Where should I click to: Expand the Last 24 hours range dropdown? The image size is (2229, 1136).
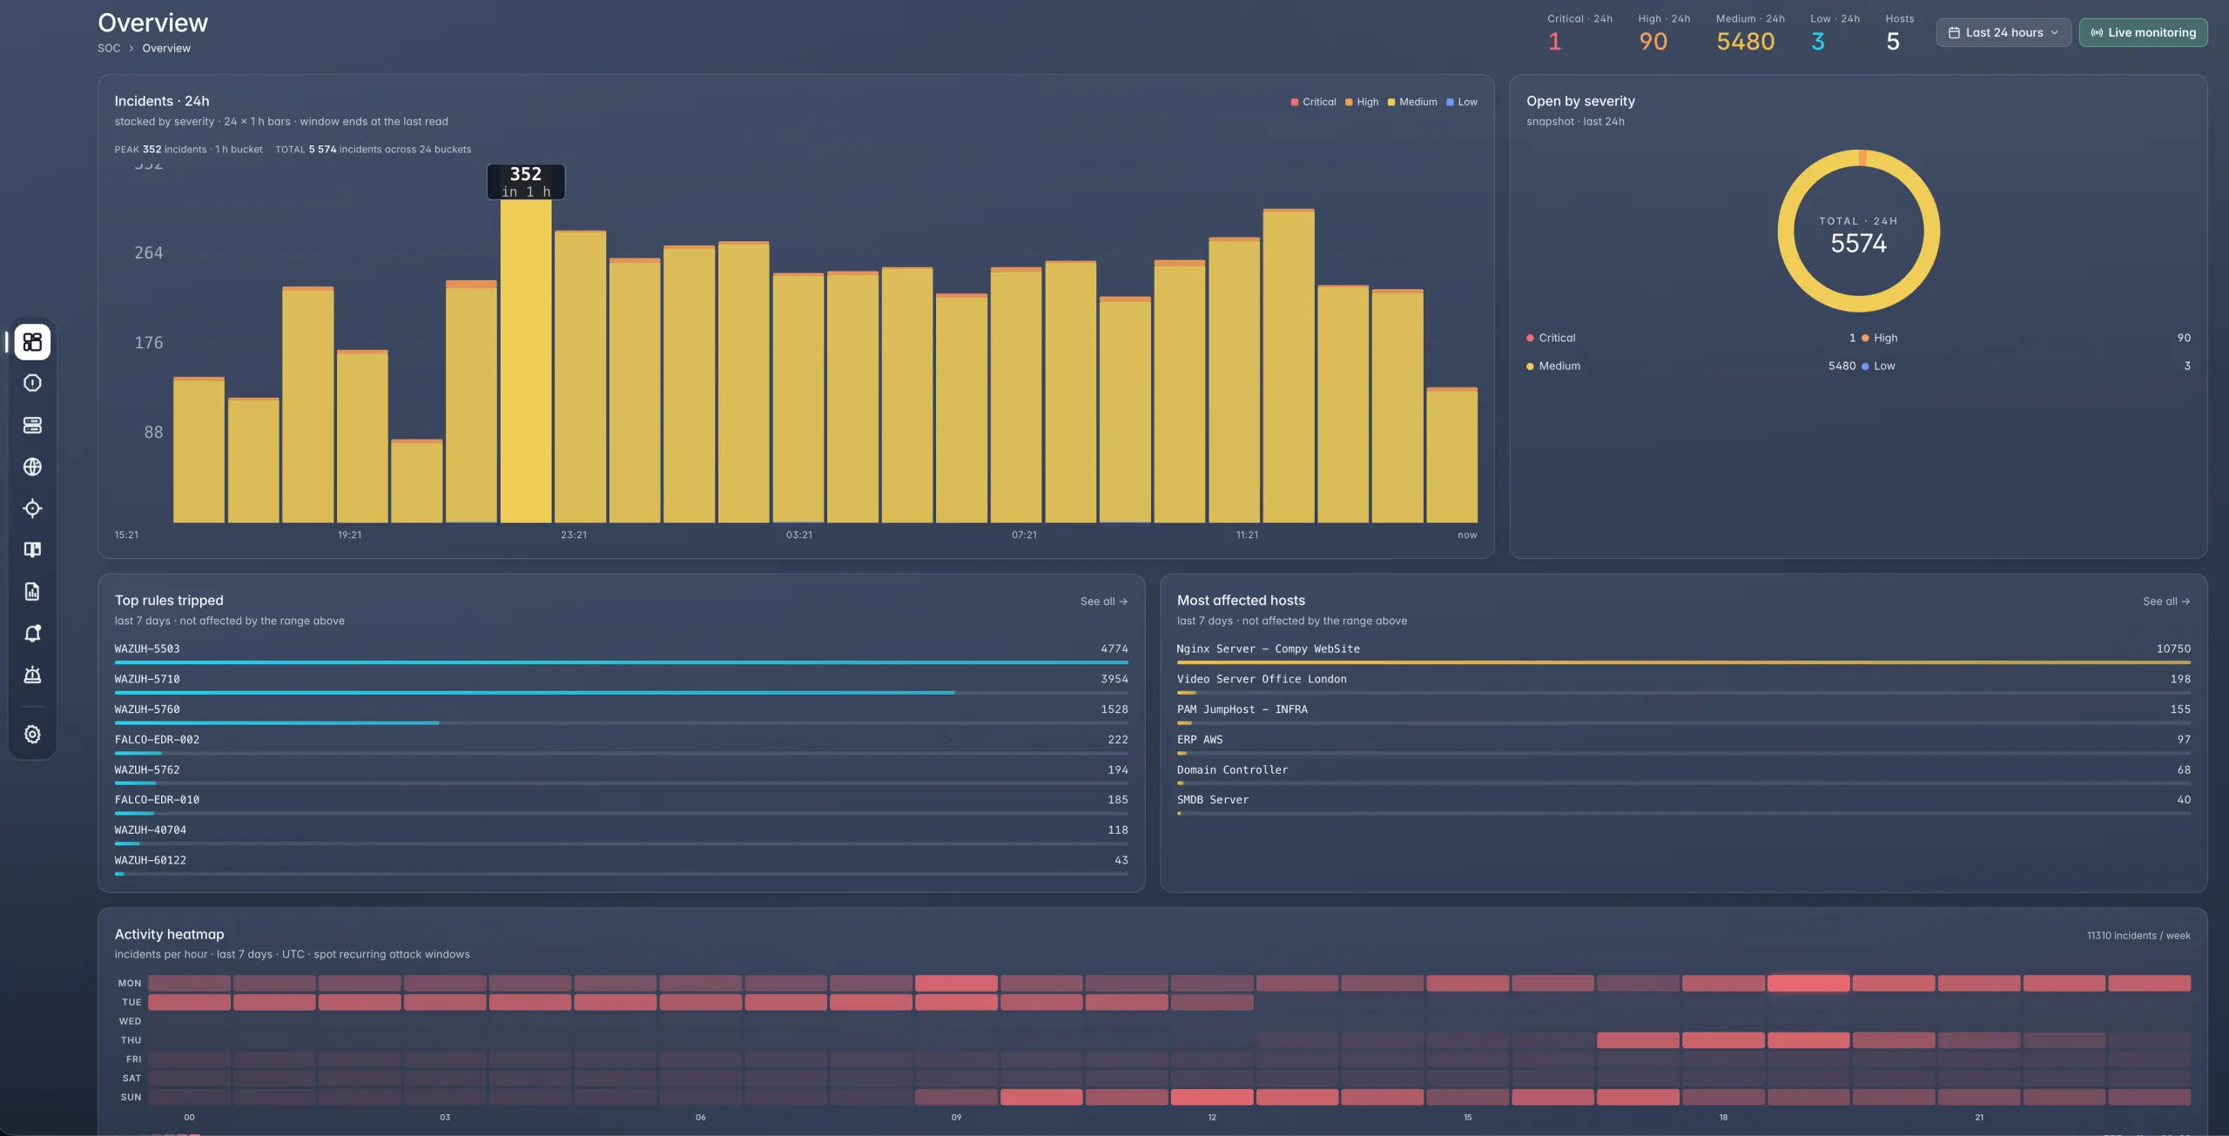click(x=2003, y=33)
